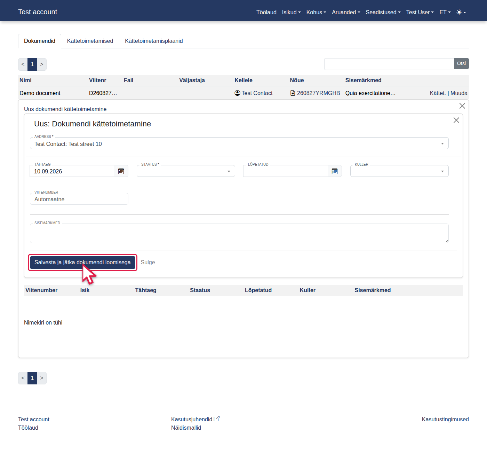Click the D260827… reference number cell
The height and width of the screenshot is (453, 487).
pyautogui.click(x=103, y=93)
